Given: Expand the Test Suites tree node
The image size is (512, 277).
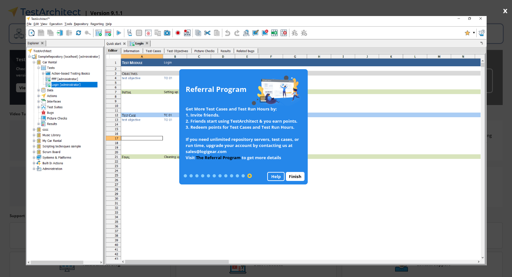Looking at the screenshot, I should point(39,107).
